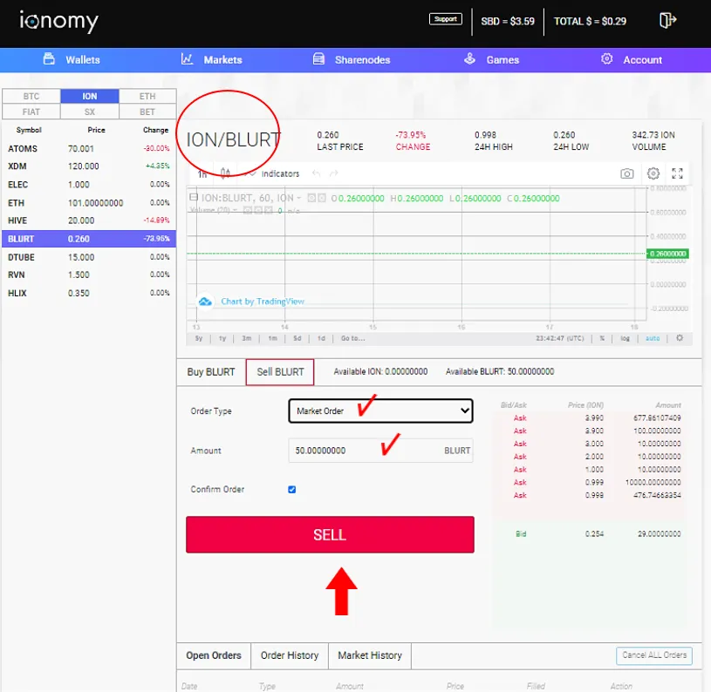711x692 pixels.
Task: Click the Games joystick icon
Action: pos(469,59)
